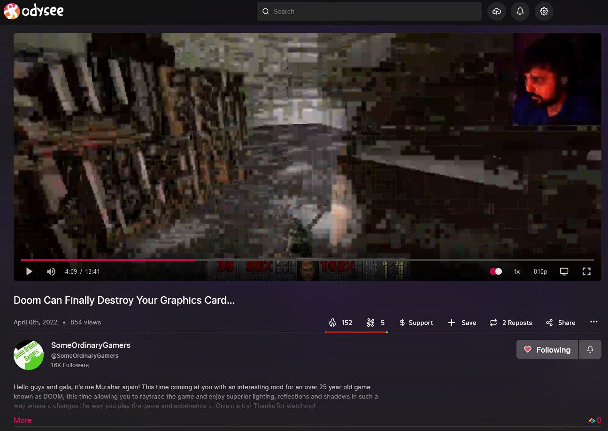Click the Odysee logo to go home
608x431 pixels.
click(x=34, y=11)
